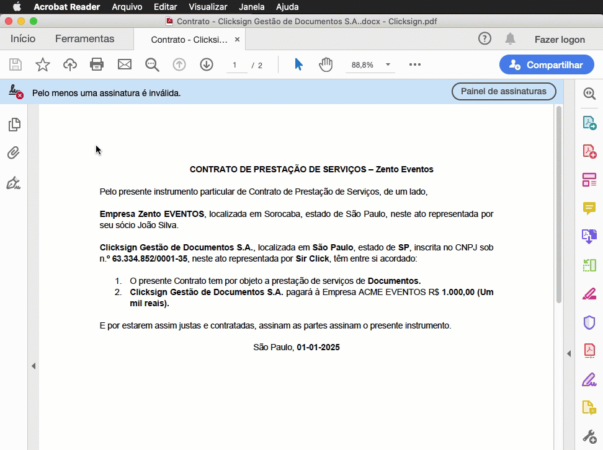Click the page number input field
Screen dimensions: 603x450
point(236,65)
